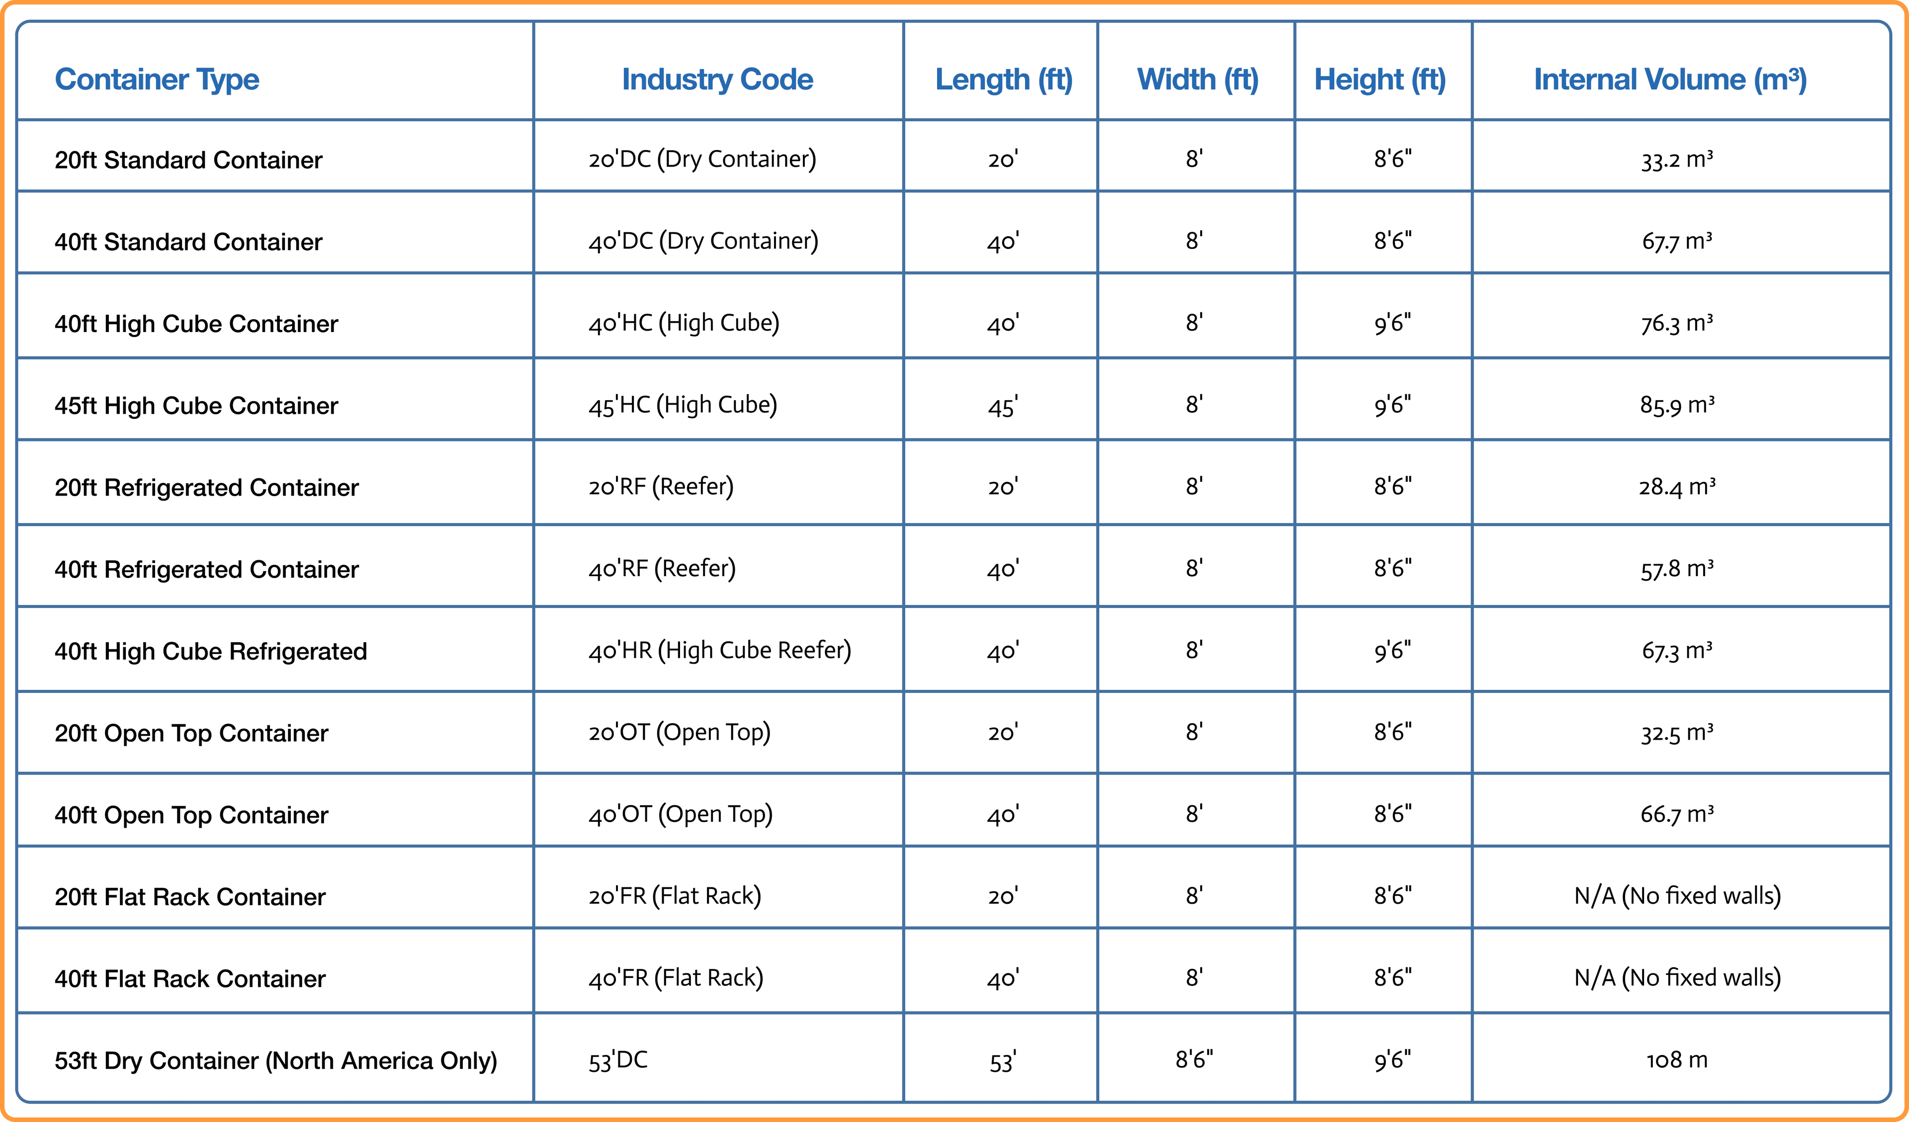Click N/A volume in 40ft Flat Rack row
The width and height of the screenshot is (1909, 1122).
(1677, 978)
